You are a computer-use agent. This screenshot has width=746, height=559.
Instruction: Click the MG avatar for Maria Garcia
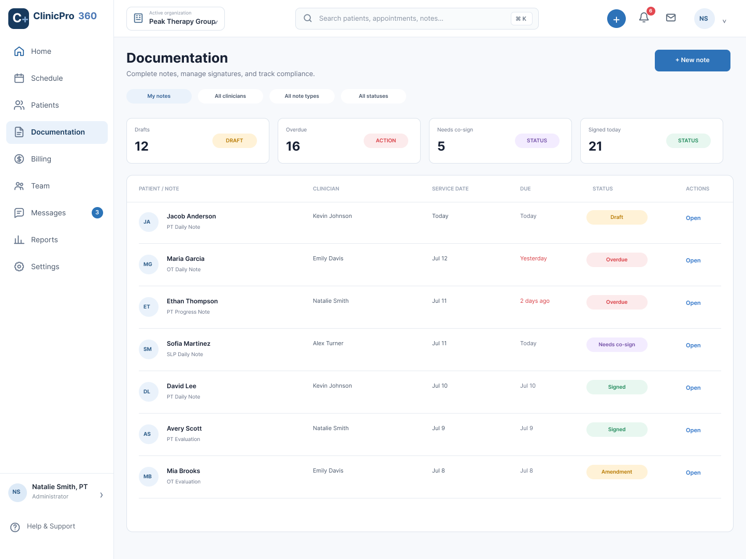148,264
